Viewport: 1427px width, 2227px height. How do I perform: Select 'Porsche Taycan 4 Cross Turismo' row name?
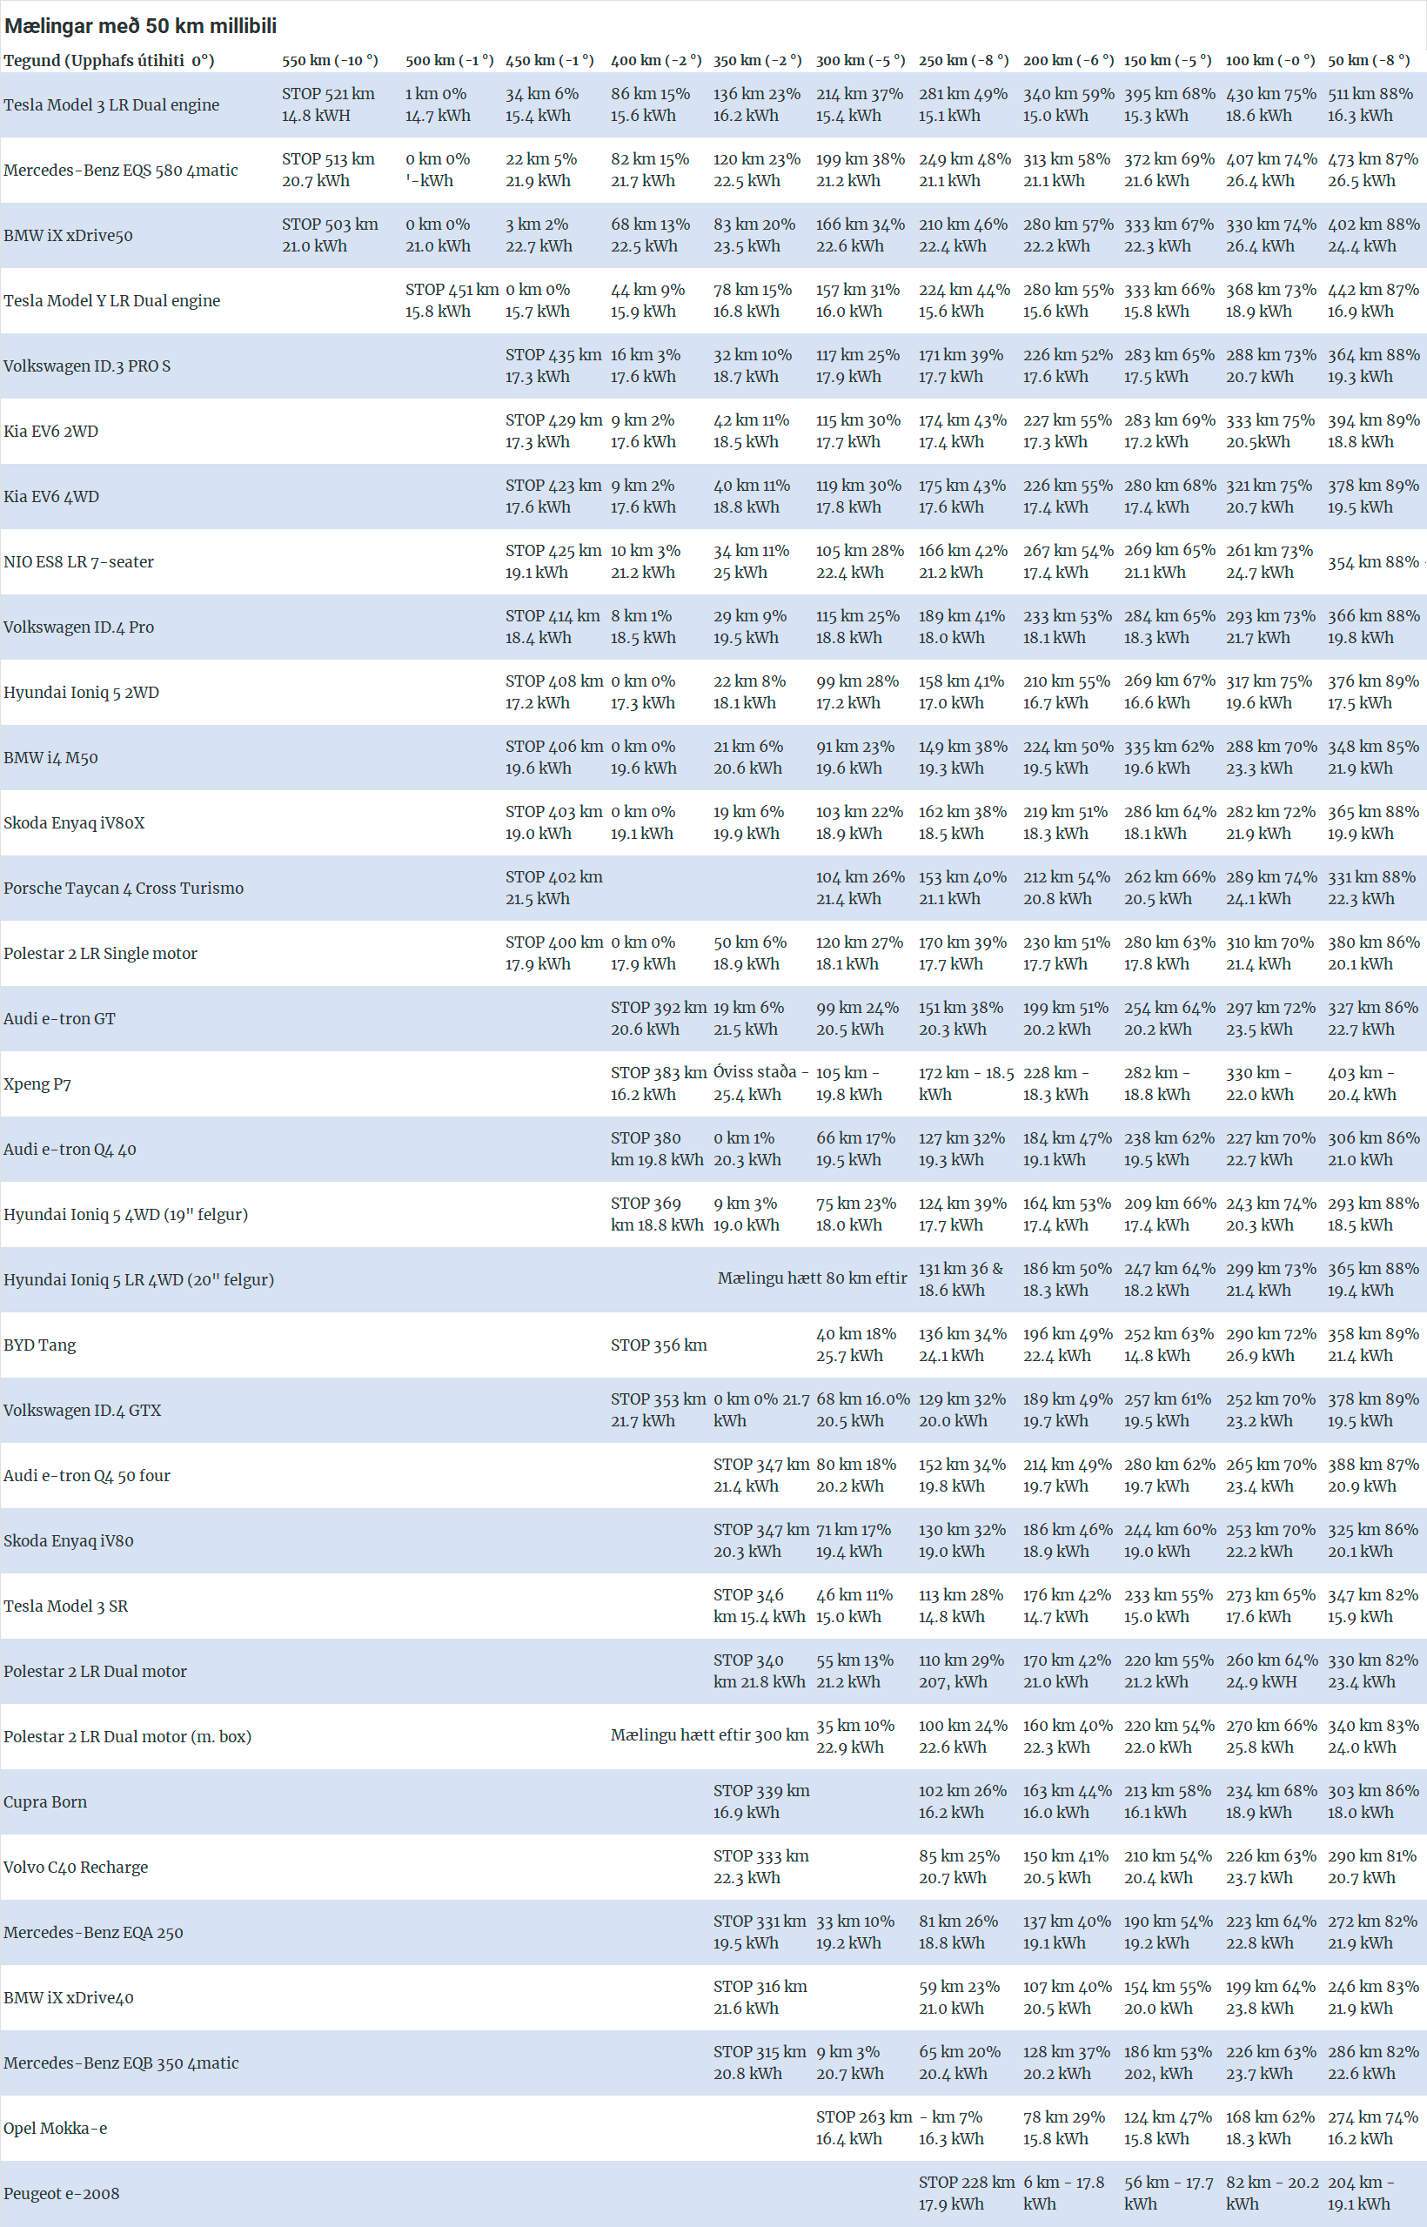[x=124, y=888]
